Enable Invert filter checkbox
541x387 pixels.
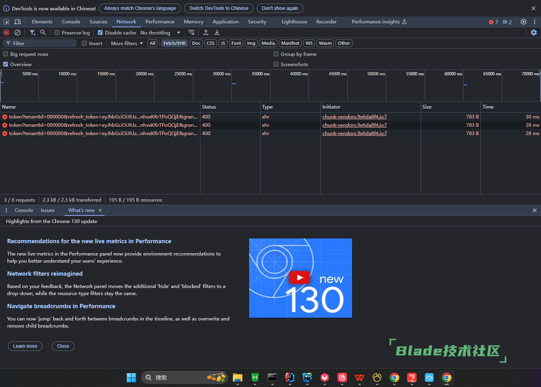click(84, 43)
